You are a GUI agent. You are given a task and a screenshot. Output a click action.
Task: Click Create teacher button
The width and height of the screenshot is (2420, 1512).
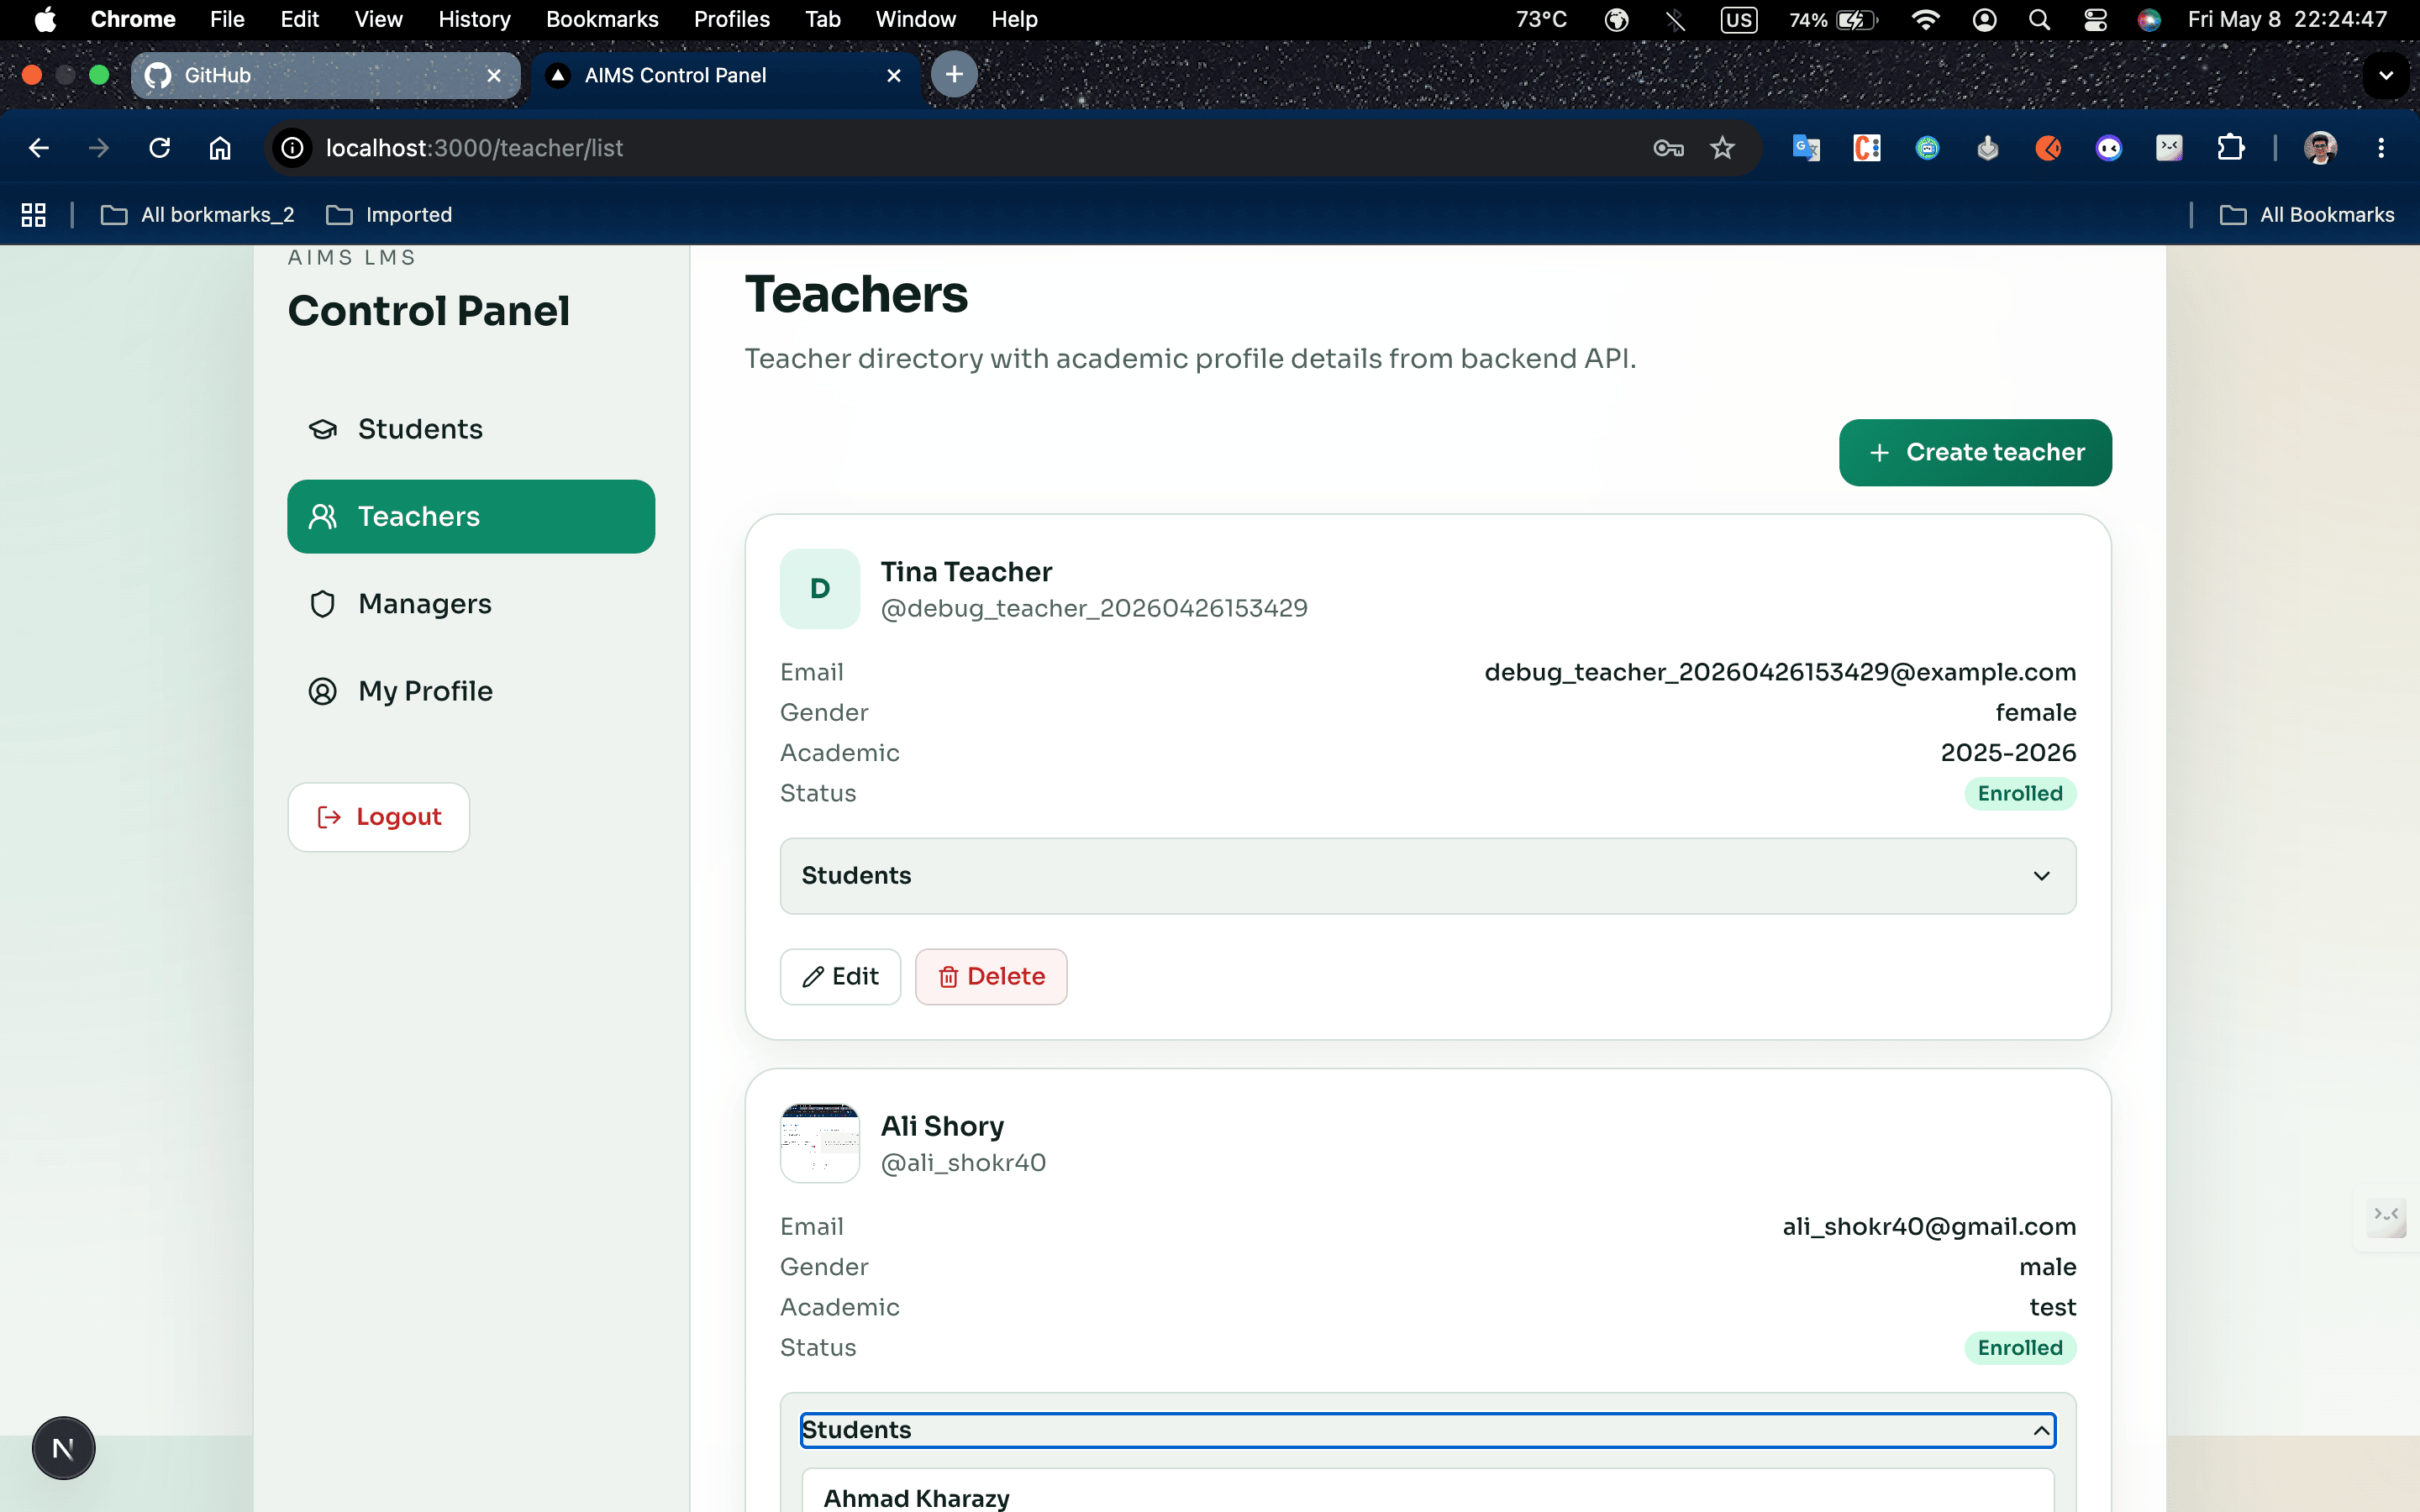tap(1975, 452)
